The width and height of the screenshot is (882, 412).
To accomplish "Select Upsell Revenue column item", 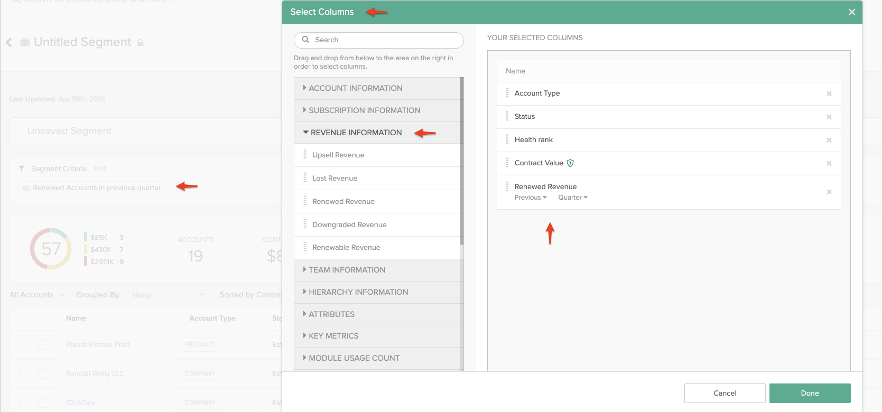I will coord(377,155).
